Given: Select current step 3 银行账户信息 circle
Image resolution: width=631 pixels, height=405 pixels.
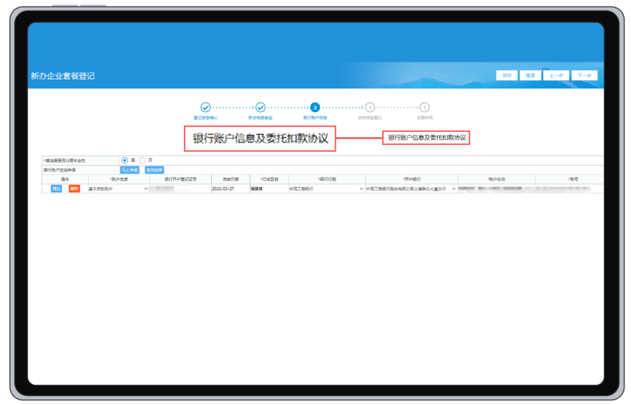Looking at the screenshot, I should (x=315, y=107).
